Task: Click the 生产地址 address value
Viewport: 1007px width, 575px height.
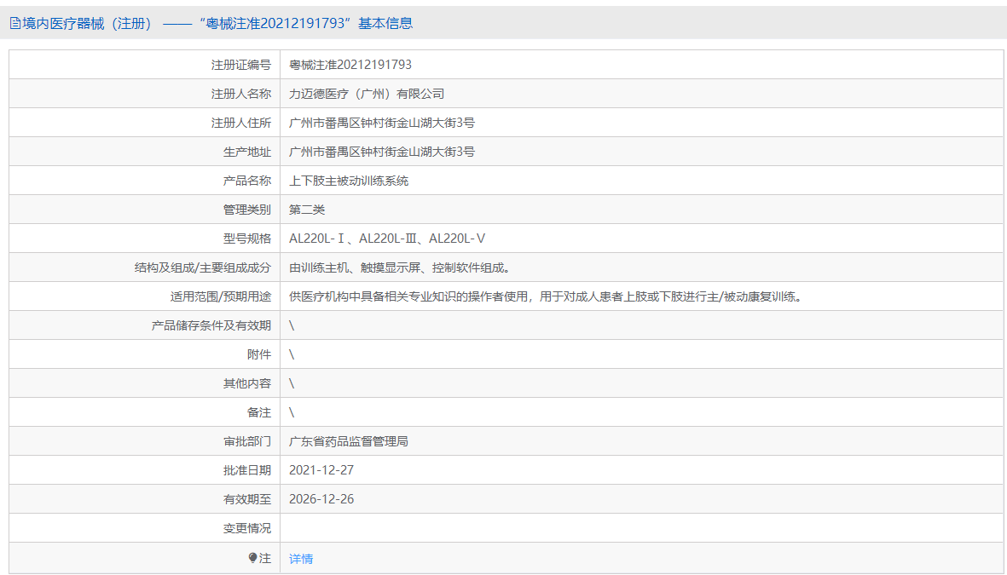Action: tap(382, 152)
